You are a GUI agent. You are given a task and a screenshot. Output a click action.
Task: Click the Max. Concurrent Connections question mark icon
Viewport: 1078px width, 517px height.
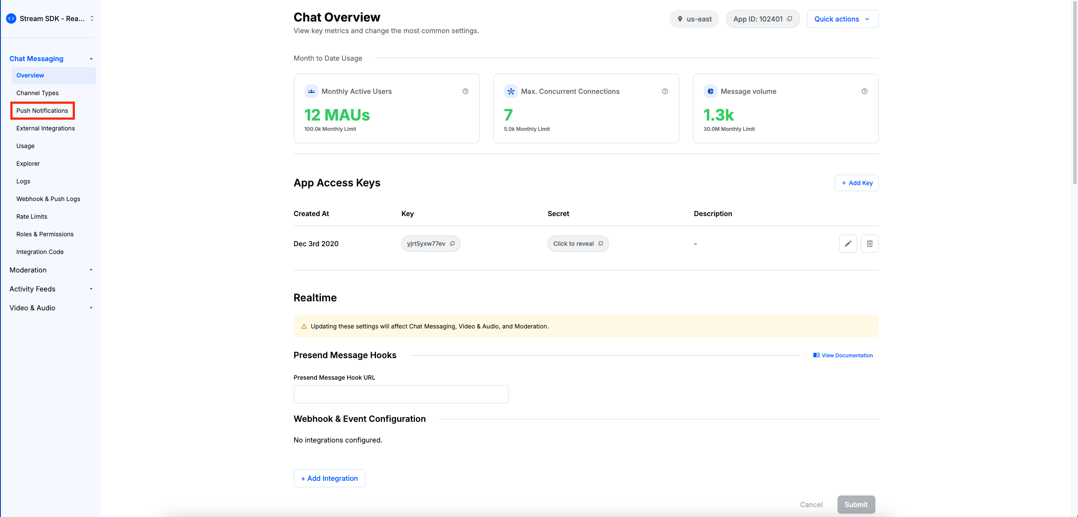(665, 91)
